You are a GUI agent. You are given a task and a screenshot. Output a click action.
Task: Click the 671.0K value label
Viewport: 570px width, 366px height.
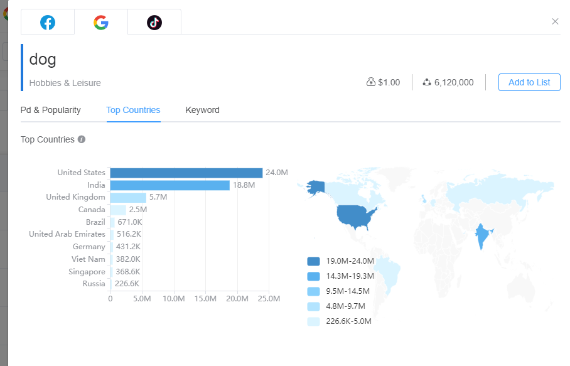pos(130,222)
